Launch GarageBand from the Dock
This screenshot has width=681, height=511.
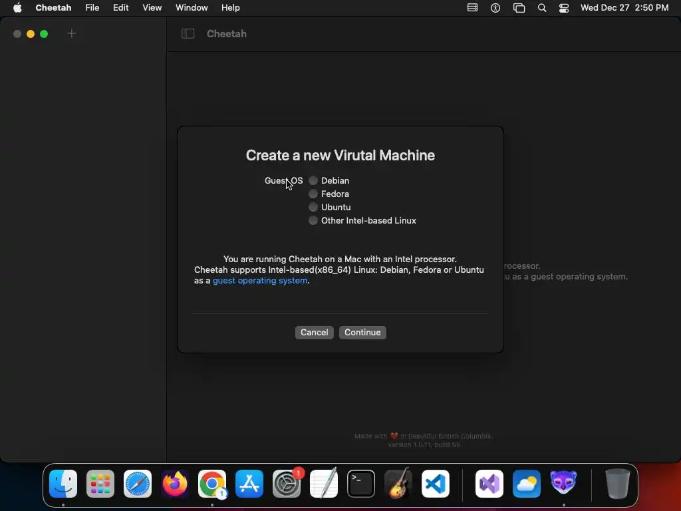click(x=398, y=484)
